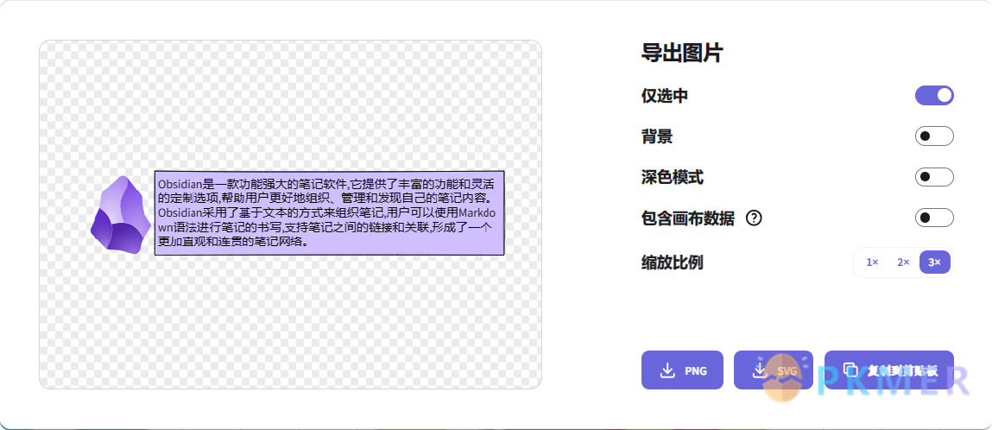The image size is (992, 430).
Task: Select 3× scale option
Action: coord(934,262)
